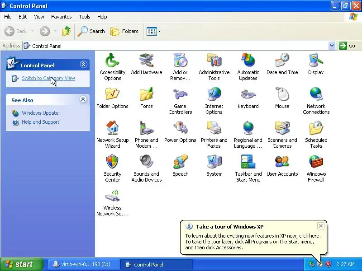Open the View menu

39,17
